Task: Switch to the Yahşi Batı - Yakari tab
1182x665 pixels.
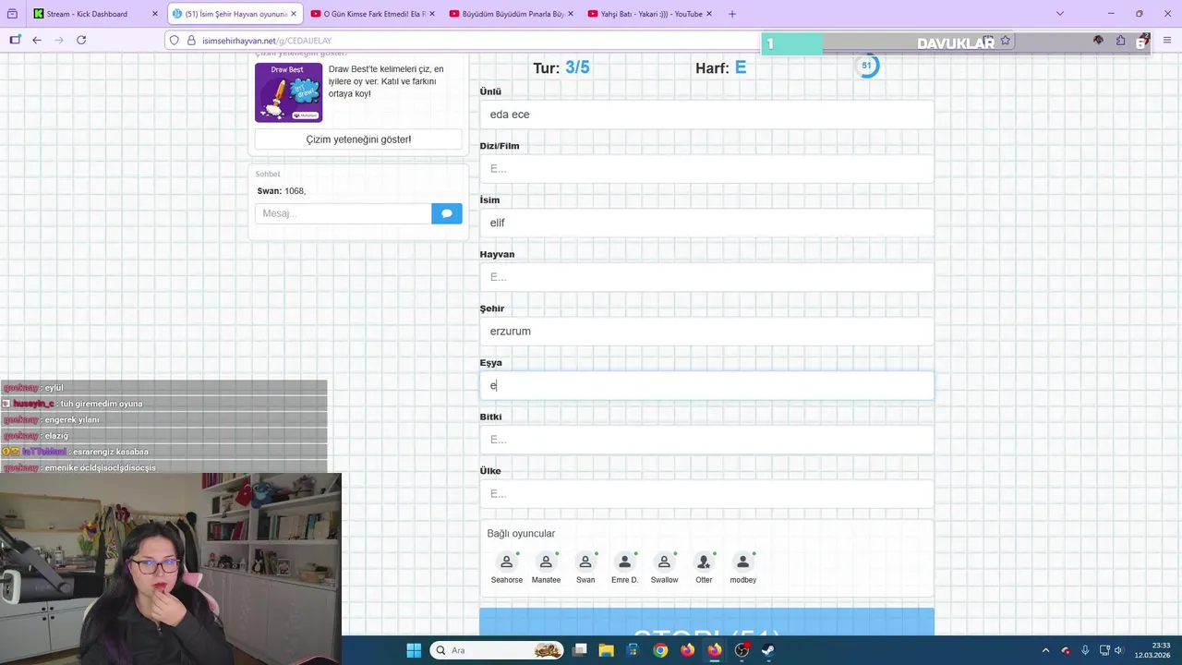Action: [x=650, y=14]
